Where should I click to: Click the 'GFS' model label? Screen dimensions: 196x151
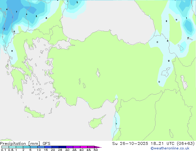(46, 144)
